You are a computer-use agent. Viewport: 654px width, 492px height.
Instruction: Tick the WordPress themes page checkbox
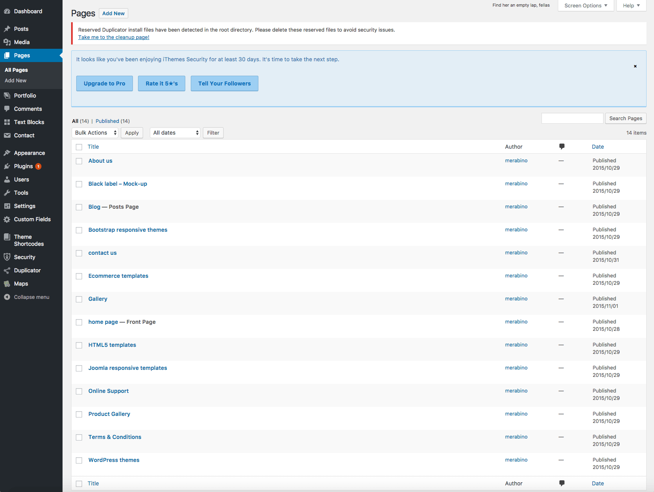pos(79,460)
